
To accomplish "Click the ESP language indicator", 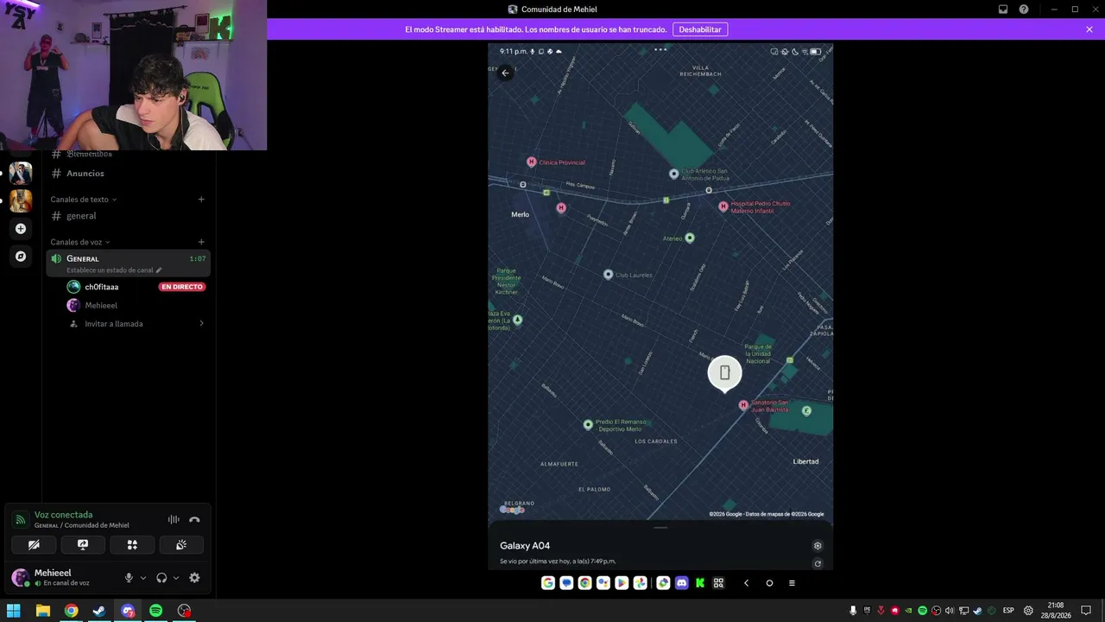I will click(1008, 611).
